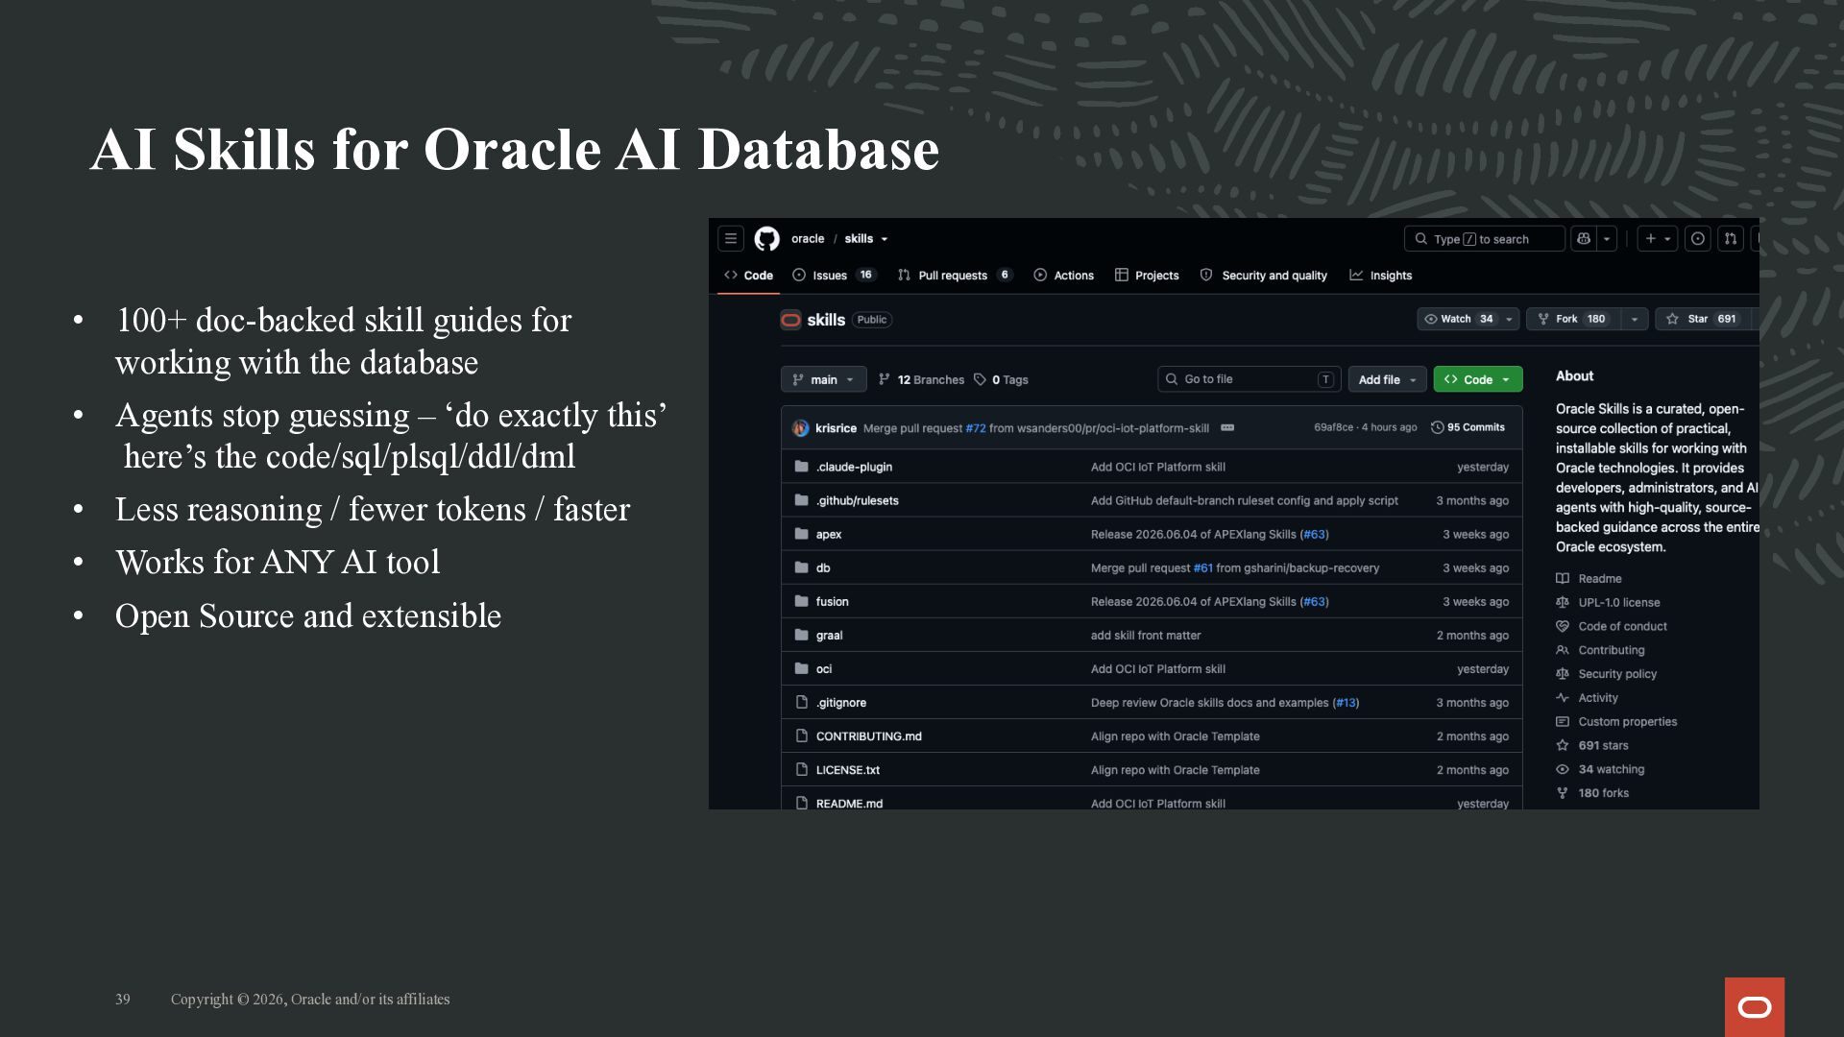The width and height of the screenshot is (1844, 1037).
Task: Open the Copilot chat icon
Action: 1584,239
